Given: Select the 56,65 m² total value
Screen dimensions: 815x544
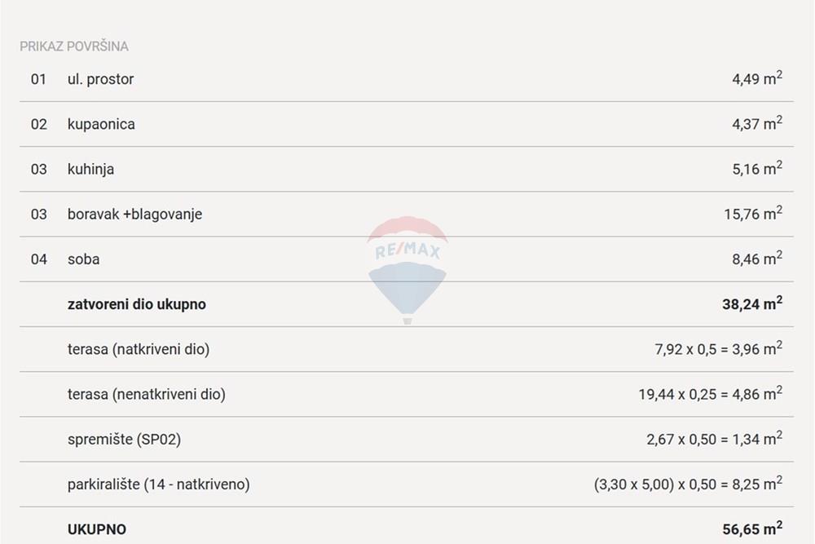Looking at the screenshot, I should pyautogui.click(x=752, y=529).
